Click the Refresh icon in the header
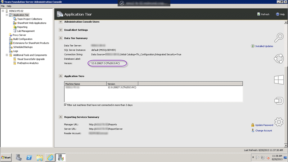Image resolution: width=288 pixels, height=162 pixels. coord(258,14)
